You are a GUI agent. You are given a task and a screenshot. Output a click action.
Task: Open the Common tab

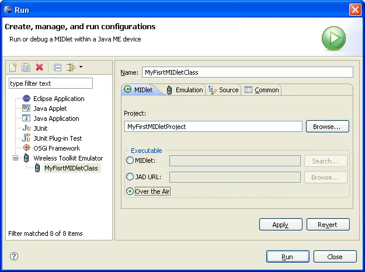point(262,90)
